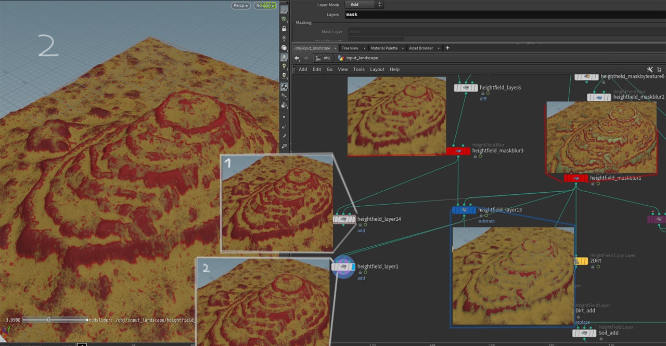Screen dimensions: 666x346
Task: Toggle lock badge under heightfield_layer8
Action: pos(482,93)
